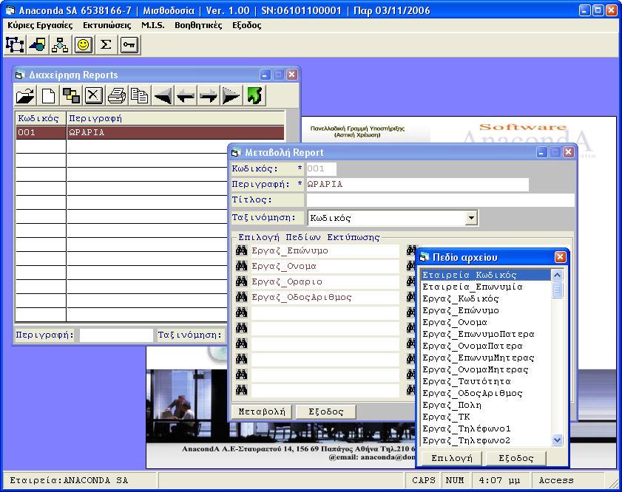Click the Μεταβολή button
The width and height of the screenshot is (622, 492).
[262, 412]
